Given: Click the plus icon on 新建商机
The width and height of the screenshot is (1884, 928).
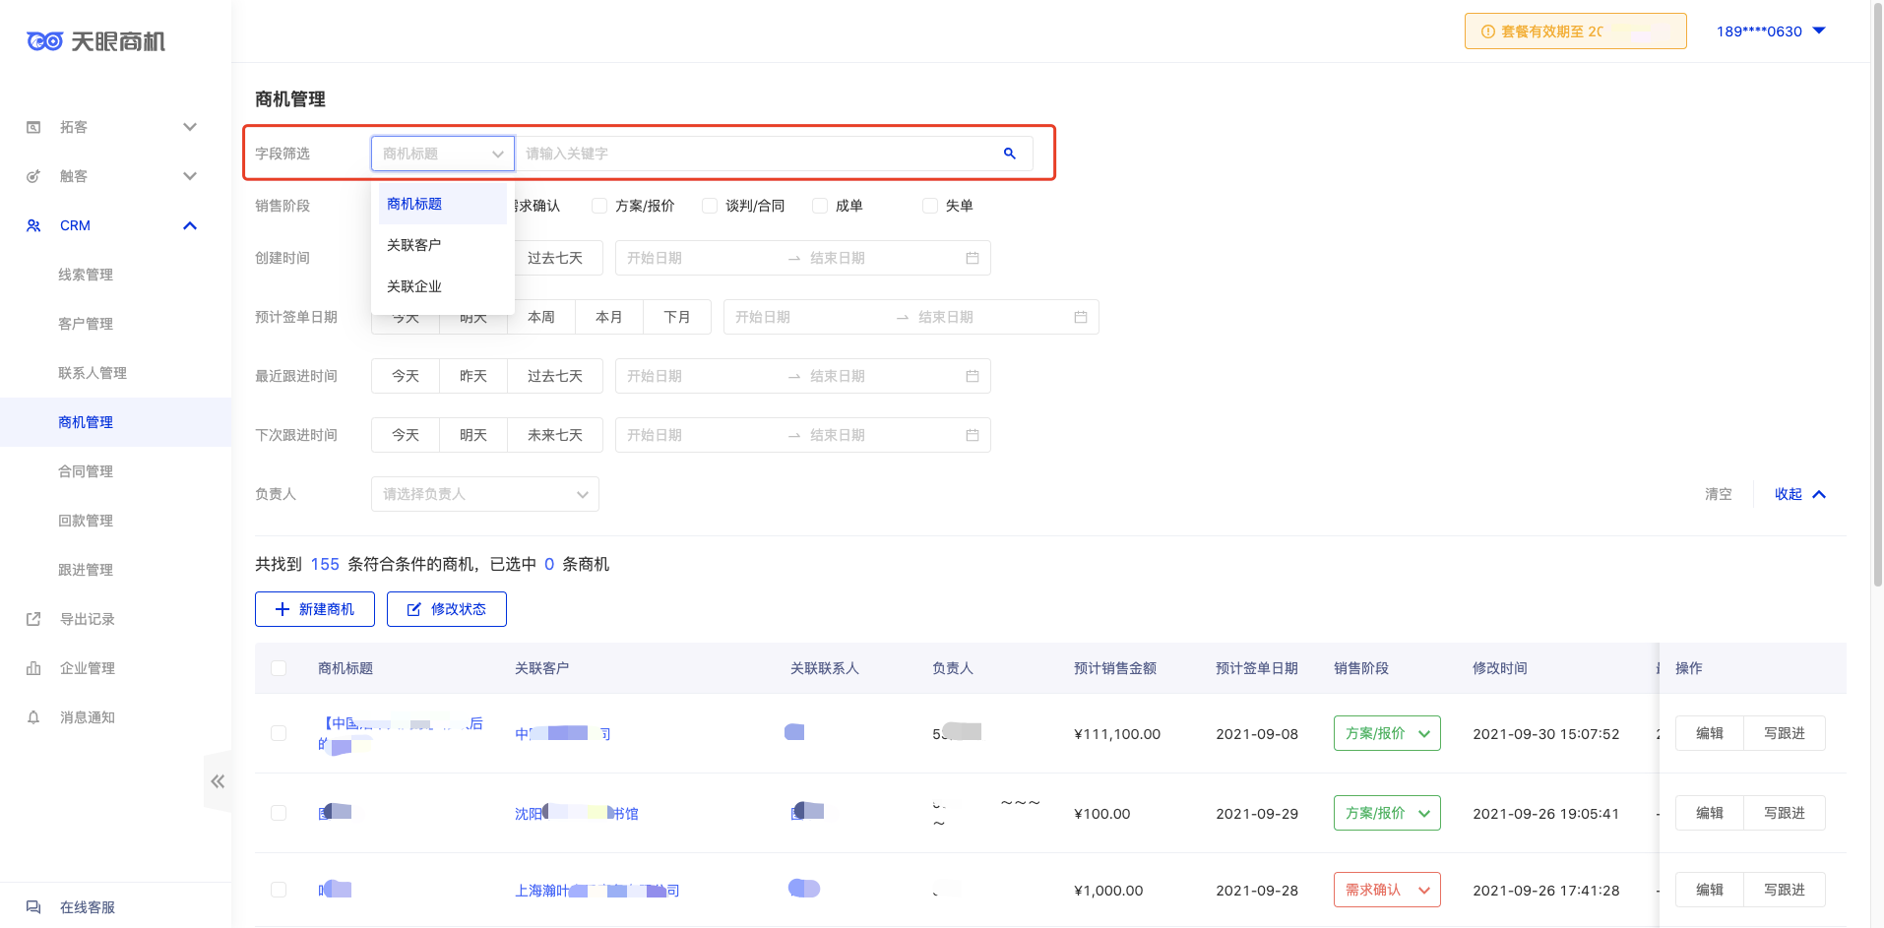Looking at the screenshot, I should click(283, 609).
